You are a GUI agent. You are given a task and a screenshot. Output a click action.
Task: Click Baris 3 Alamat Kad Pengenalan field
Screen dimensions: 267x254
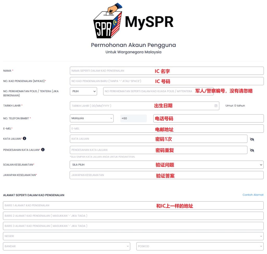pyautogui.click(x=133, y=226)
